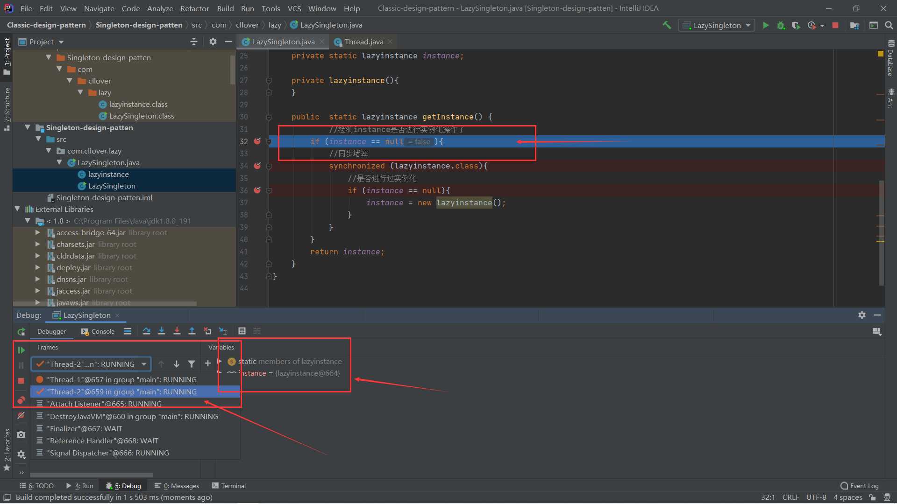This screenshot has height=504, width=897.
Task: Open Project Structure dialog icon
Action: (x=854, y=25)
